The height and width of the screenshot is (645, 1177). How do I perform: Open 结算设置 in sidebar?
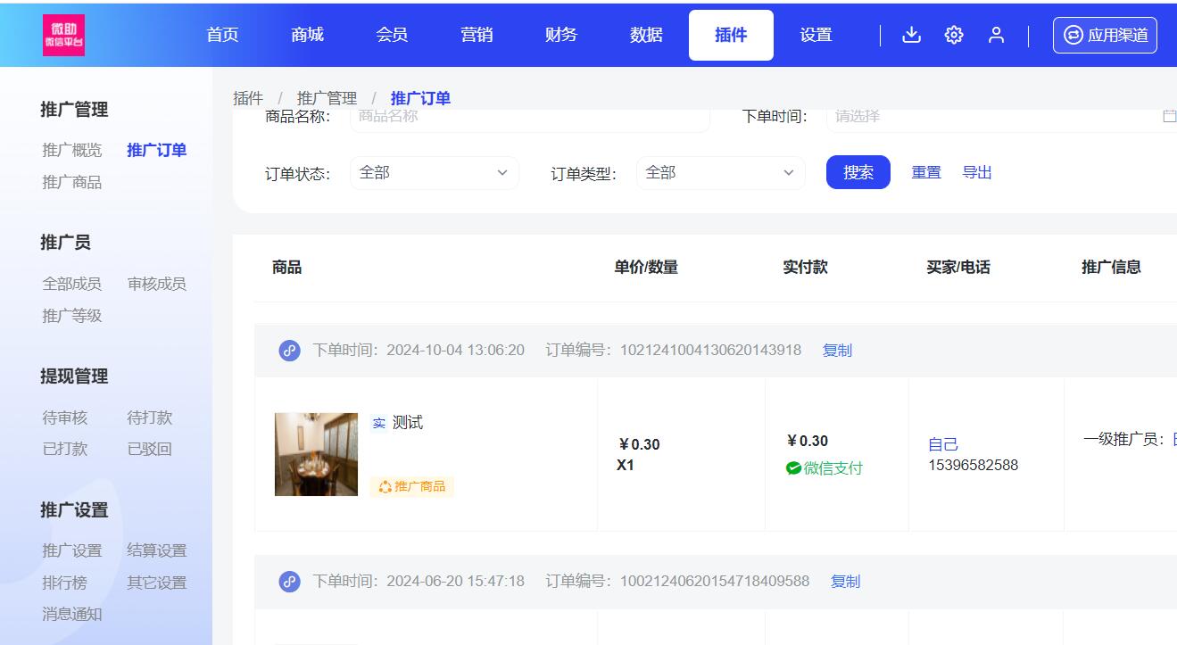(x=157, y=550)
